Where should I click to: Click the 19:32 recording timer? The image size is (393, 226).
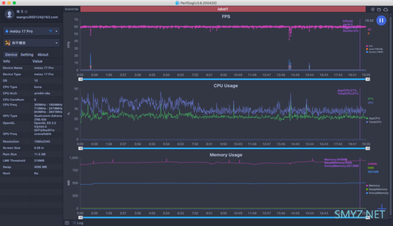(x=369, y=21)
